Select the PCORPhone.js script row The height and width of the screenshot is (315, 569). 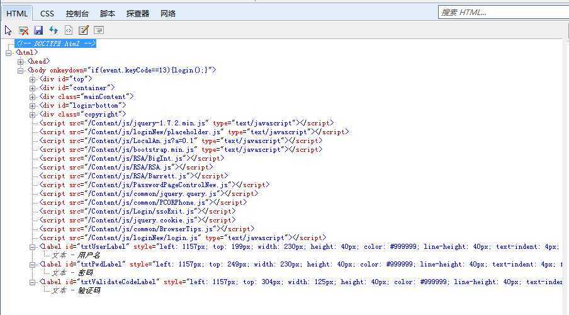coord(143,202)
